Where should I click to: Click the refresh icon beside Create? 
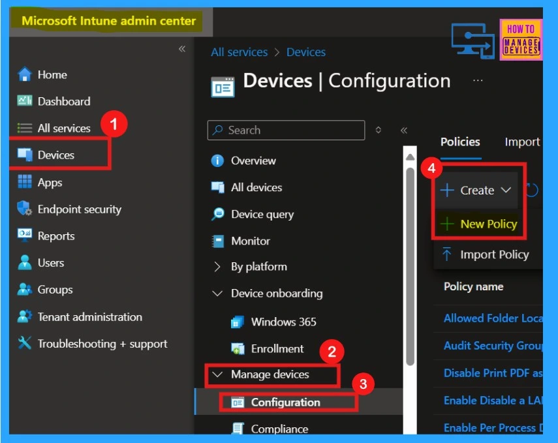coord(532,190)
